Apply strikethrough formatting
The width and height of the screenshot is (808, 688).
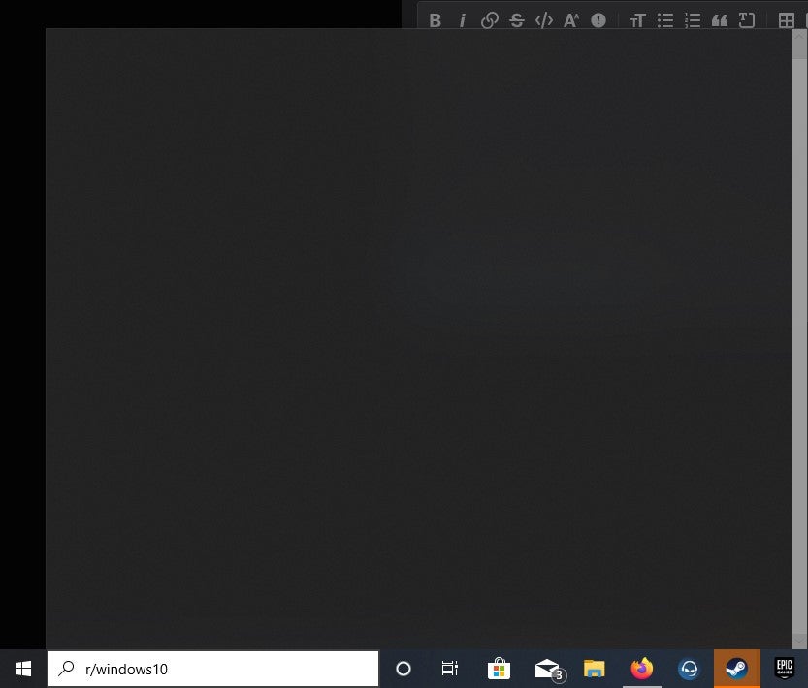(517, 19)
